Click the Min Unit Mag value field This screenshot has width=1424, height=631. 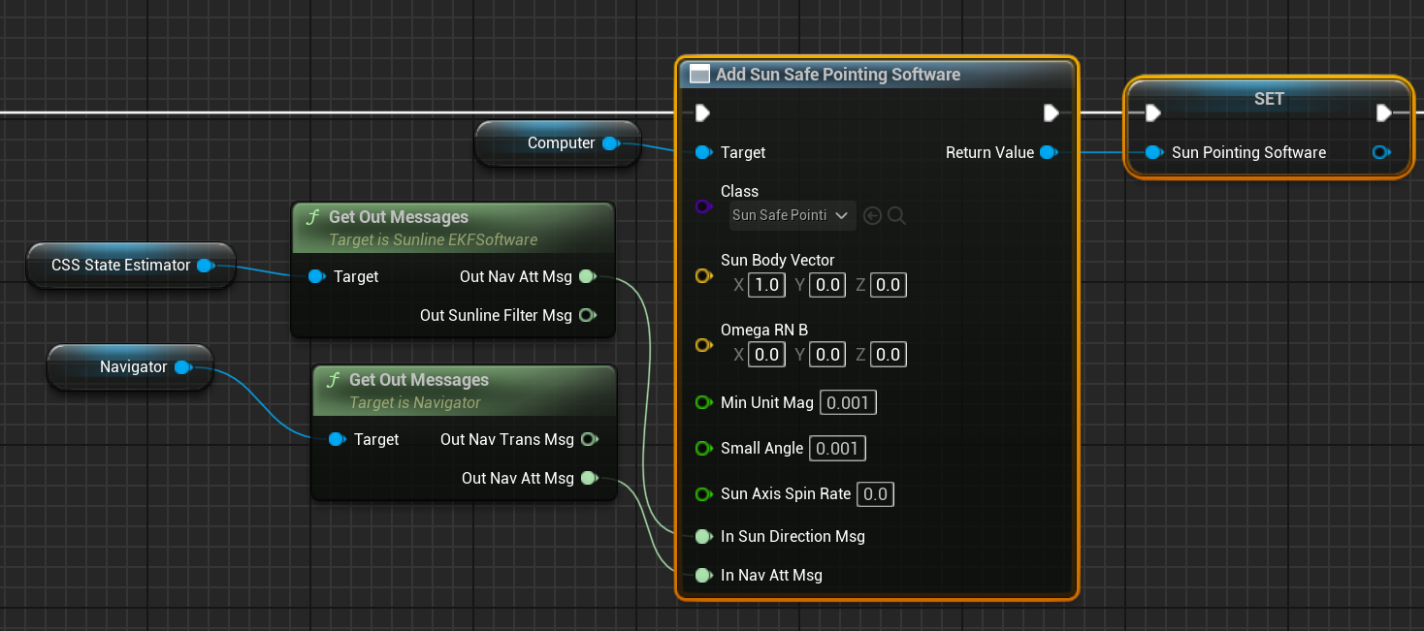coord(848,402)
